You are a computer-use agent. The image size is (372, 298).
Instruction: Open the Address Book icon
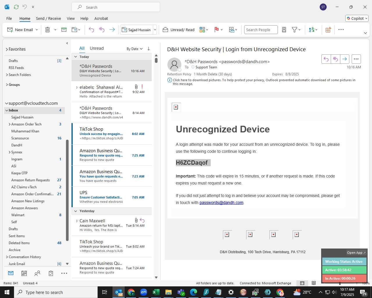point(284,30)
